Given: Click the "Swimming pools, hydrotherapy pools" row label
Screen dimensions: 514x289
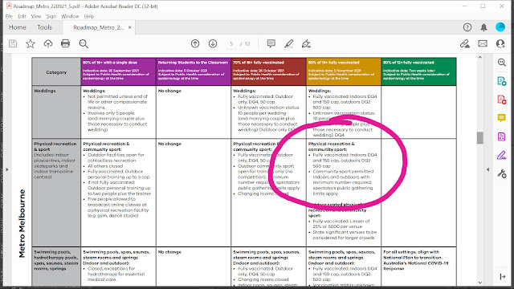Looking at the screenshot, I should pos(56,260).
